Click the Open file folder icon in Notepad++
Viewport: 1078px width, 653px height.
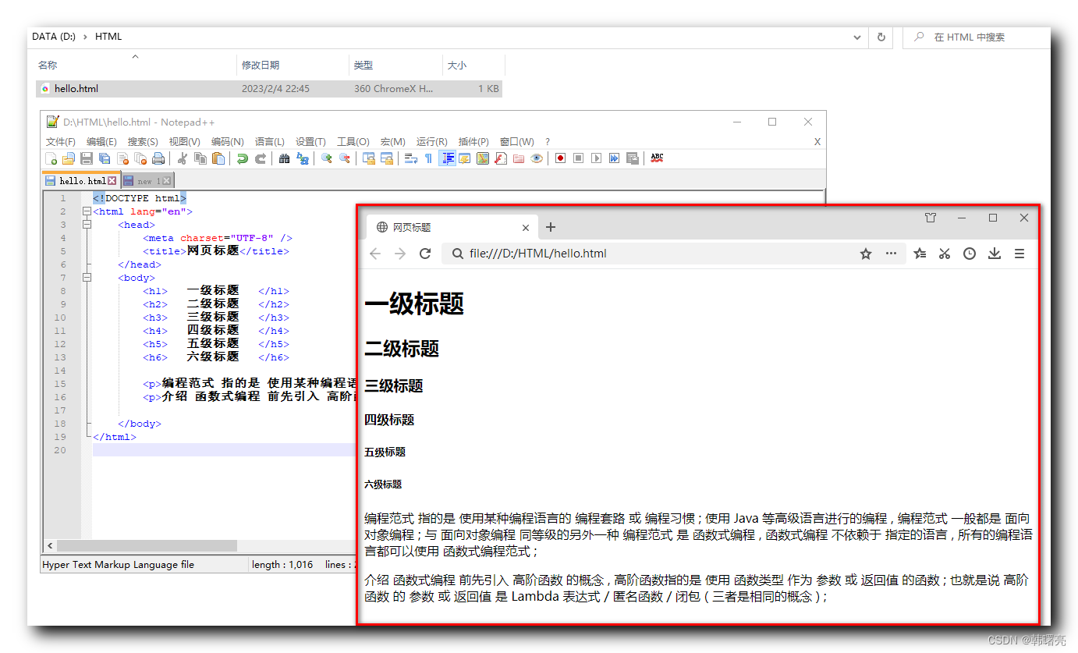68,158
